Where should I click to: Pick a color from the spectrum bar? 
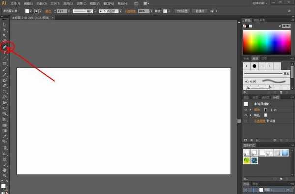[x=267, y=42]
